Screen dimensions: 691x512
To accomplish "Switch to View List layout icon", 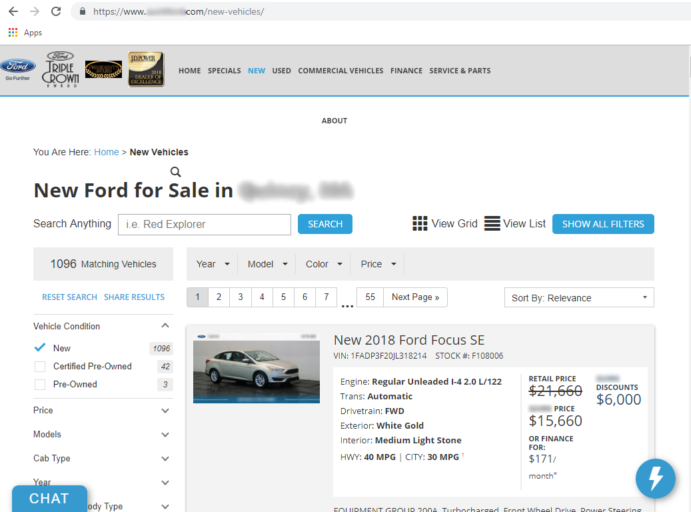I will [492, 224].
